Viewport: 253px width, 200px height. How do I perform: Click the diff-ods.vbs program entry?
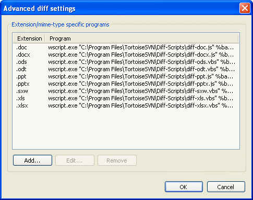[142, 62]
